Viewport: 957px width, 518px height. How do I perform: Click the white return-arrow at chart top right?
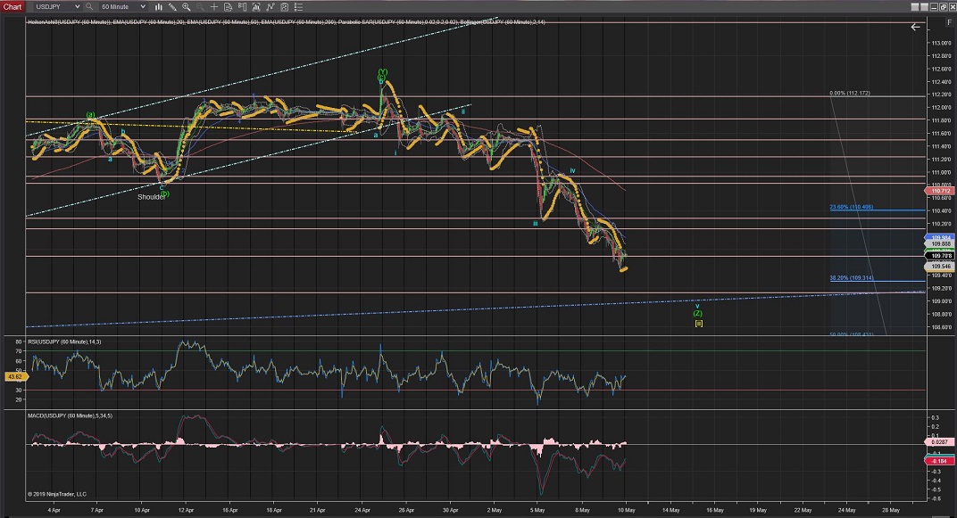tap(915, 28)
